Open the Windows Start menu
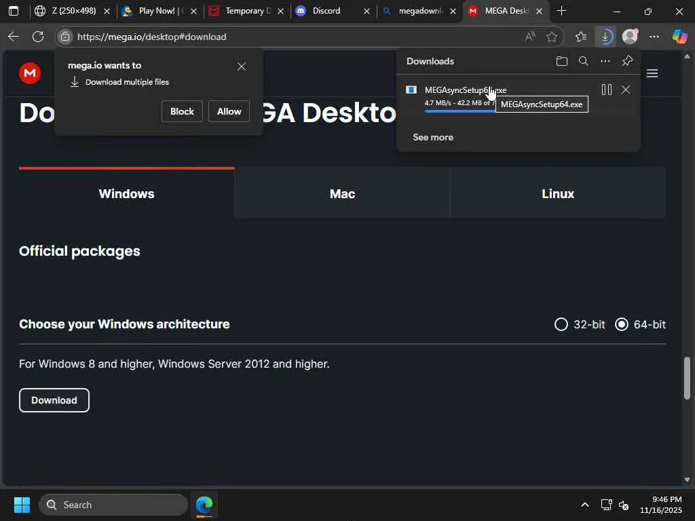Image resolution: width=695 pixels, height=521 pixels. (x=22, y=505)
